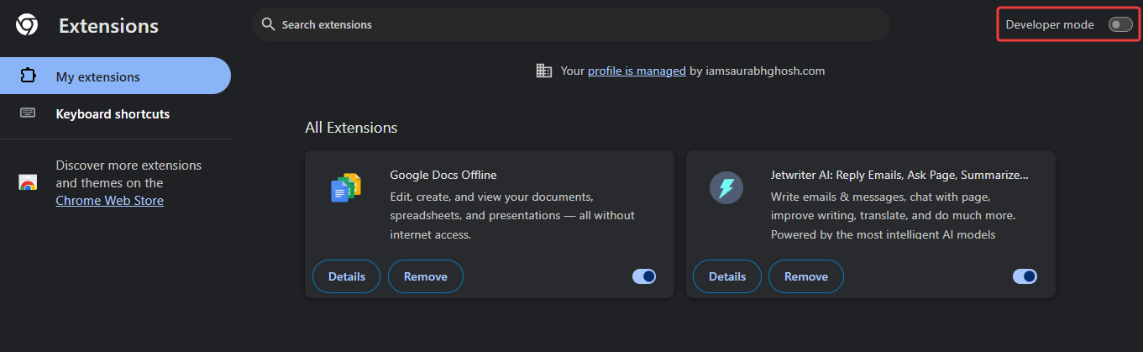
Task: Click the "iamsaurabhghosh.com" domain text
Action: 766,71
